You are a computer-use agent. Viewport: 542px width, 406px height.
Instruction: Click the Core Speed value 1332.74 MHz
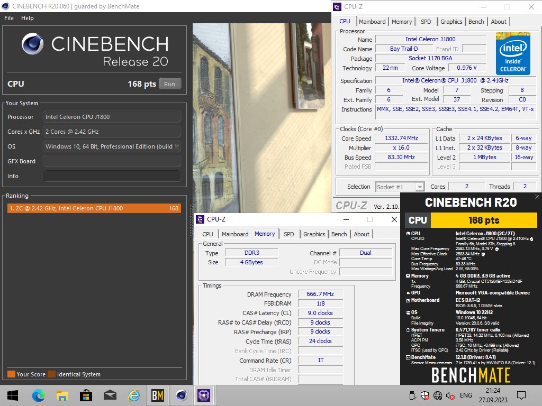point(401,138)
